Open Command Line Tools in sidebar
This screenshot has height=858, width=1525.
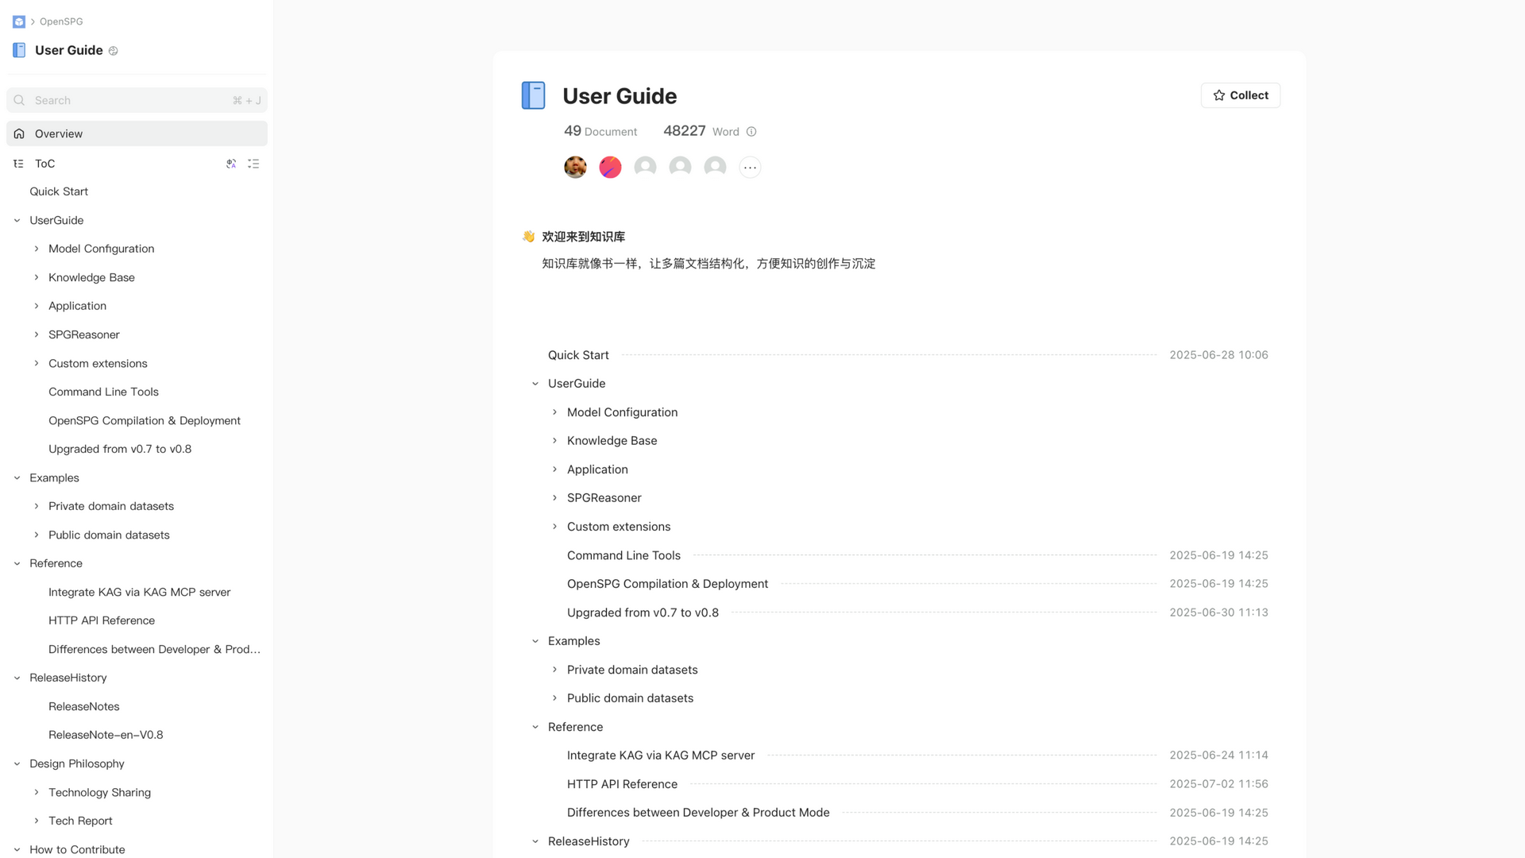point(103,392)
